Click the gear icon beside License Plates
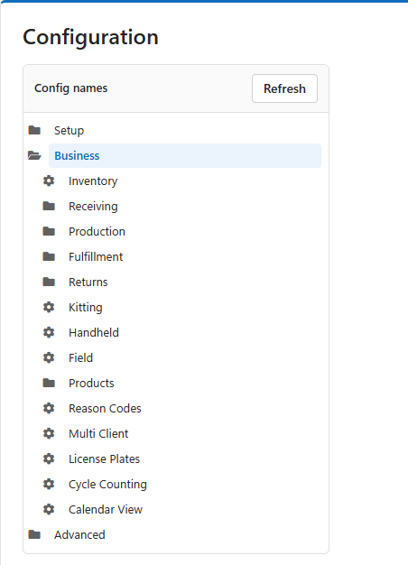Screen dimensions: 408x565 (49, 458)
